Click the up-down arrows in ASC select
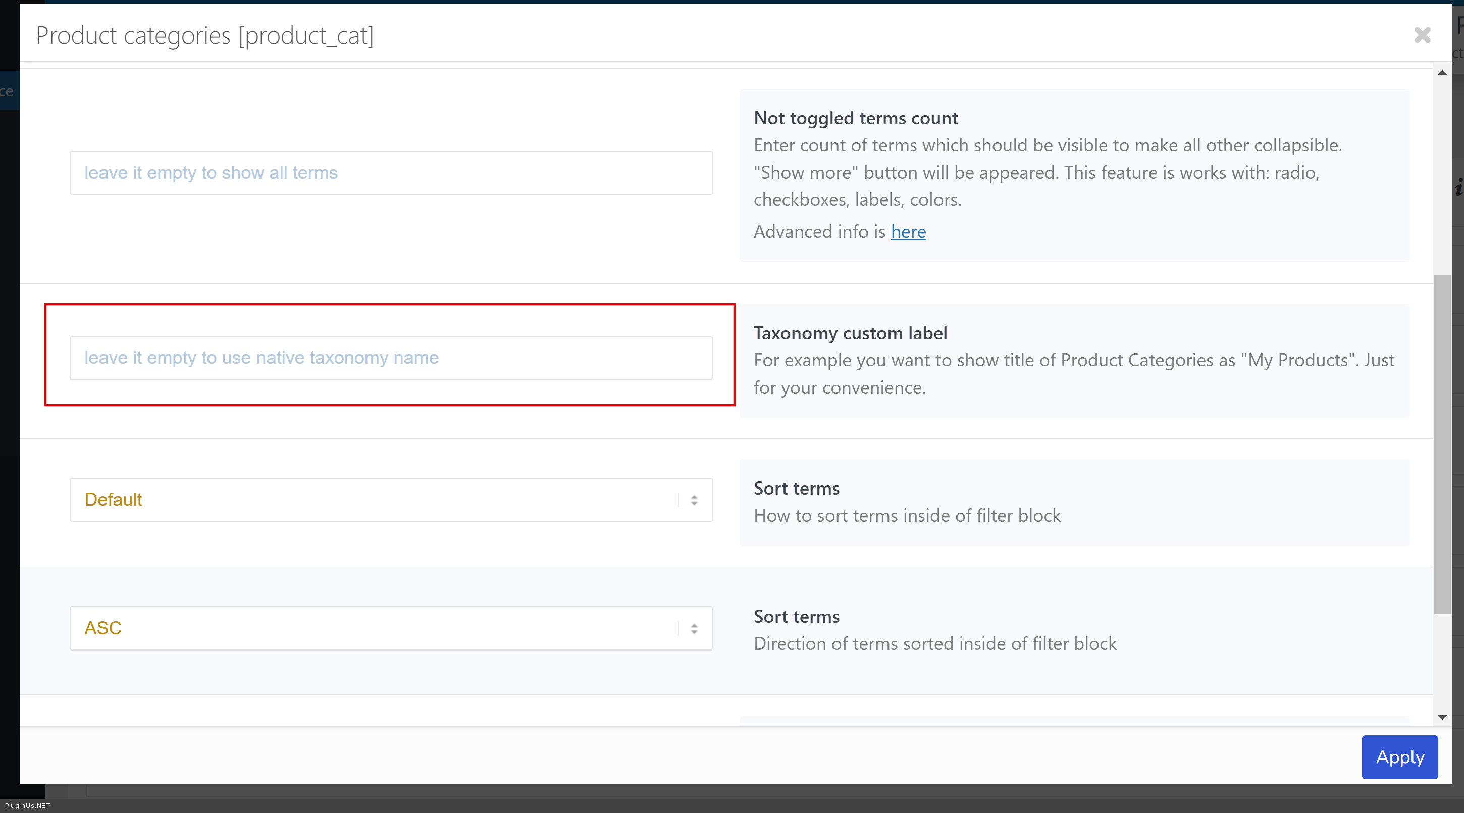 point(694,628)
